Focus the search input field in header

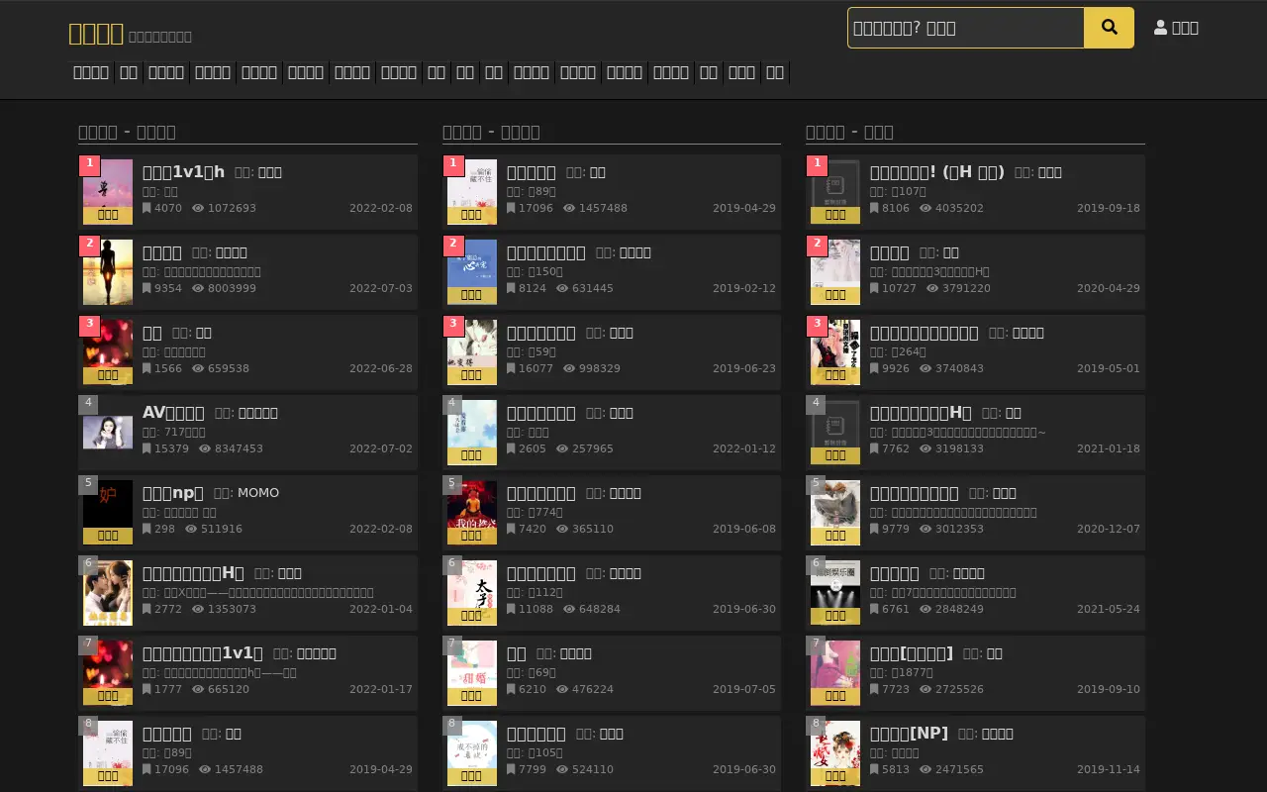tap(966, 28)
